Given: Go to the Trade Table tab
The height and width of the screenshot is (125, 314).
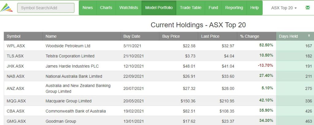Looking at the screenshot, I should tap(190, 8).
